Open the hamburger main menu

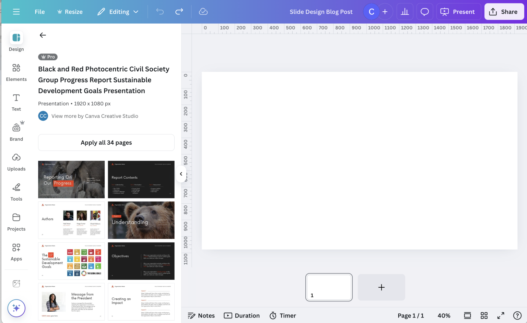click(16, 11)
